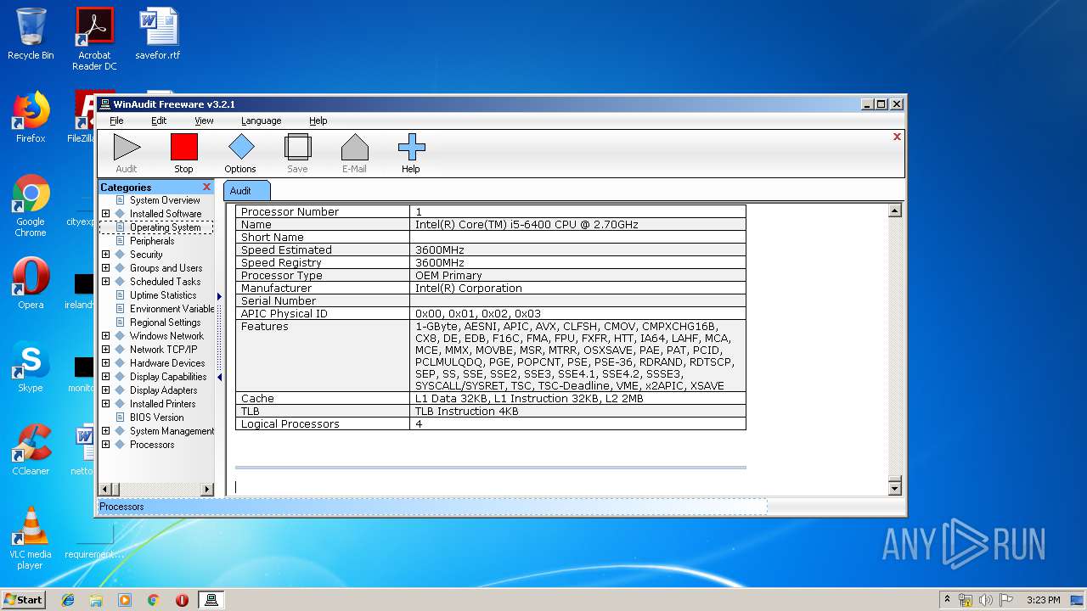Select Scheduled Tasks category

tap(165, 282)
